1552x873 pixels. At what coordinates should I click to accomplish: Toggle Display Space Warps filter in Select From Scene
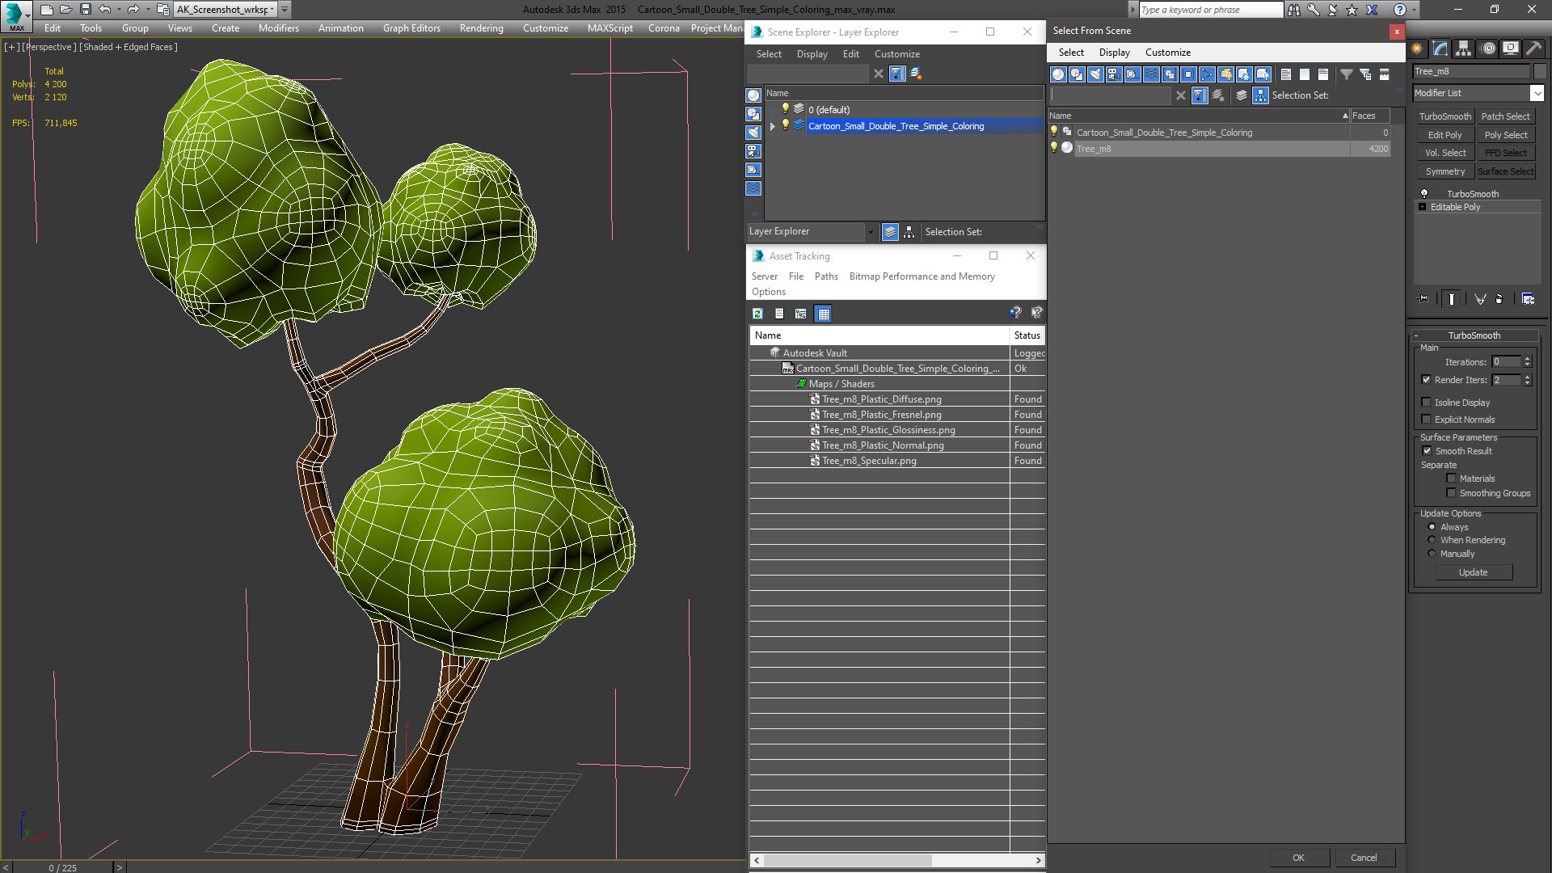tap(1151, 74)
